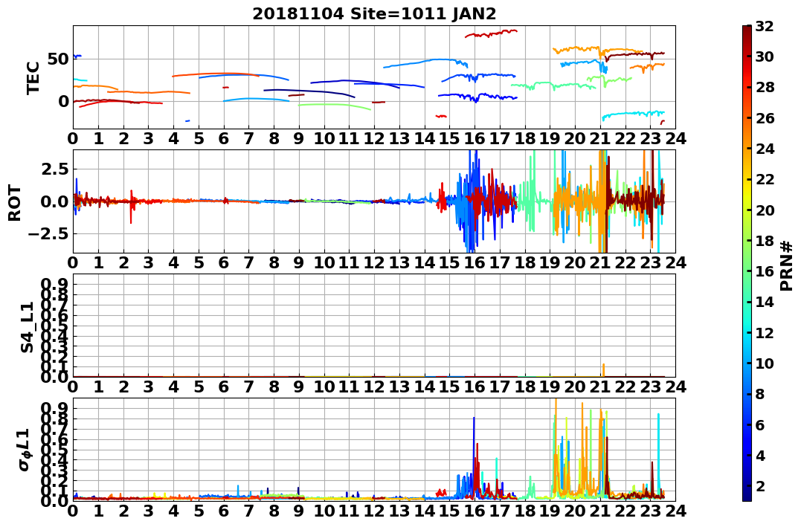Click the cyan TEC trace near hour 22
Viewport: 801px width, 527px height.
[x=634, y=115]
